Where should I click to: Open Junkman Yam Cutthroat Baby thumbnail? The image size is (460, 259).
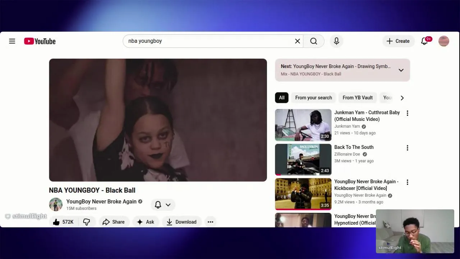point(303,125)
